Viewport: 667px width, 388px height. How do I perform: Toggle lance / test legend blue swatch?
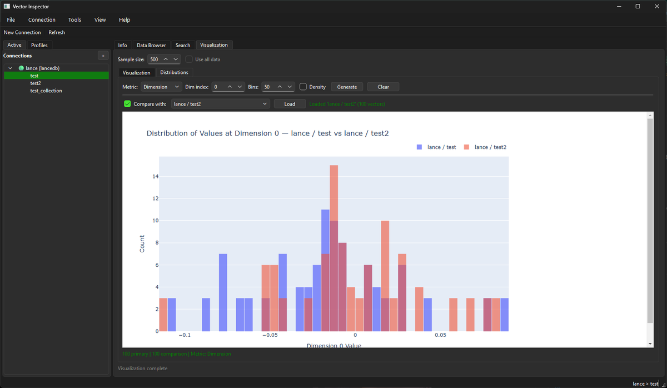point(419,147)
